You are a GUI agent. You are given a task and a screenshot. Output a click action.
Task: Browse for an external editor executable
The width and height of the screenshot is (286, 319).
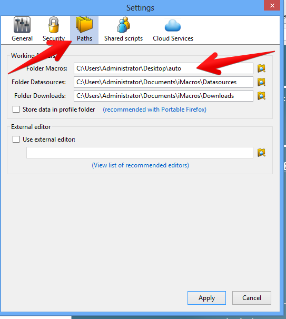(261, 153)
